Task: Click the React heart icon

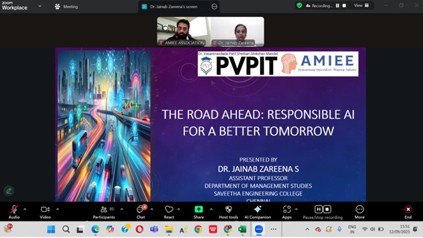Action: point(169,210)
